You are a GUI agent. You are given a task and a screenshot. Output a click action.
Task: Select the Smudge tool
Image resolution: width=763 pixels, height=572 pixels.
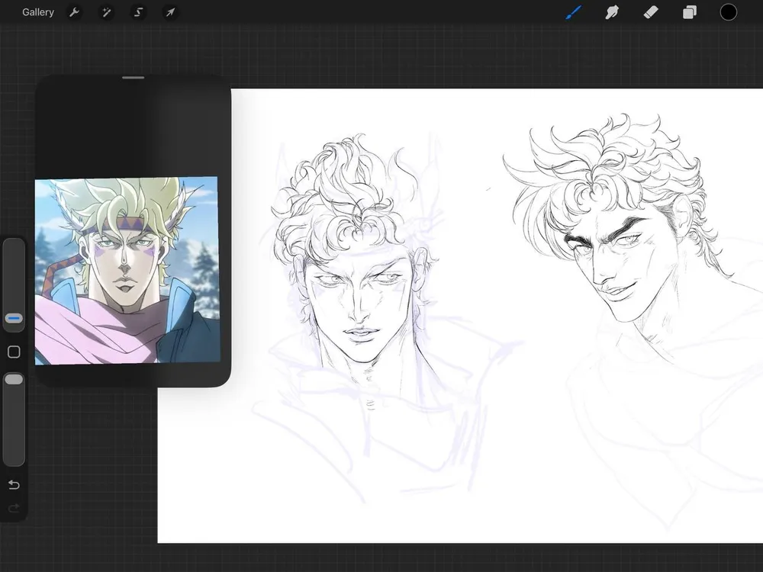click(612, 12)
